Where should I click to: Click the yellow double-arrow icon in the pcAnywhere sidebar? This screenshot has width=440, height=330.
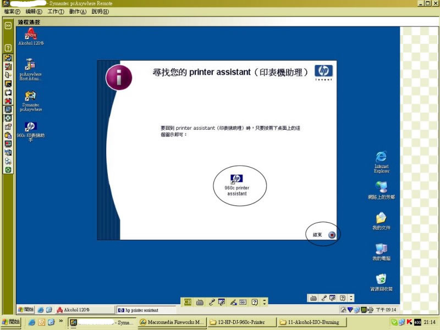click(x=8, y=58)
